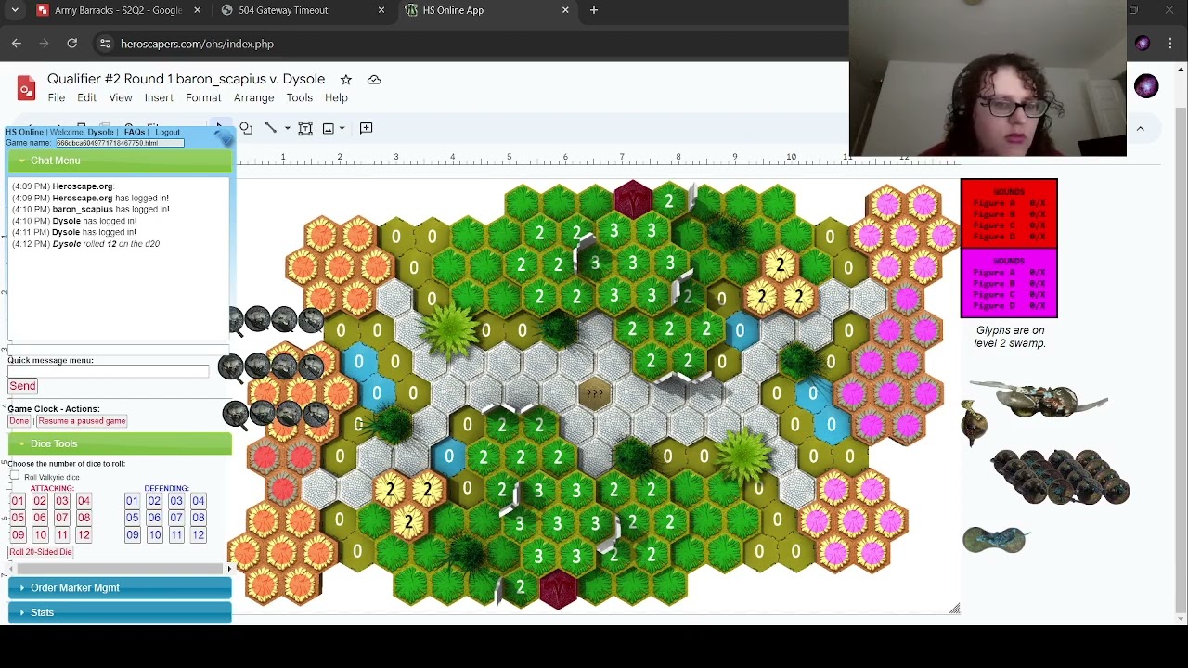Image resolution: width=1188 pixels, height=668 pixels.
Task: Roll 08 defending dice
Action: click(x=198, y=518)
